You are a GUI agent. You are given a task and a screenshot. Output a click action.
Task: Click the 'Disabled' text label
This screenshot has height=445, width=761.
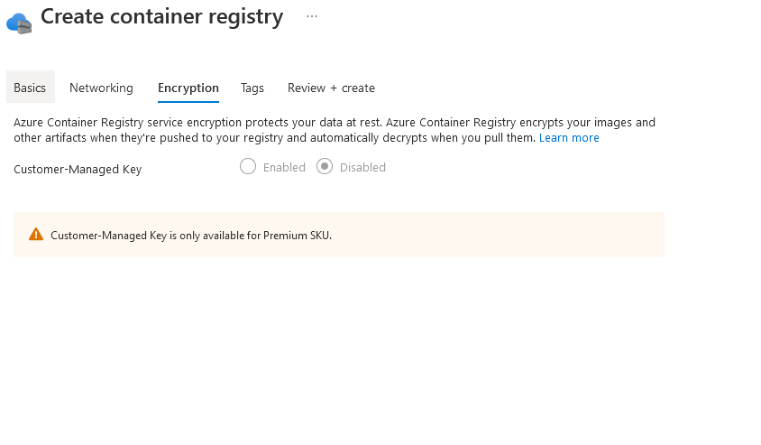[362, 168]
